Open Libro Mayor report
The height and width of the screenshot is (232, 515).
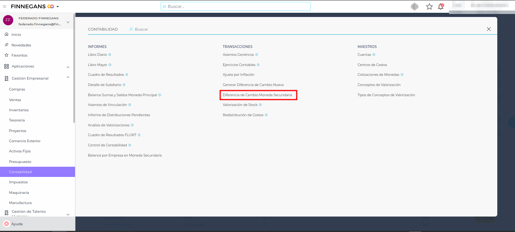[x=98, y=65]
